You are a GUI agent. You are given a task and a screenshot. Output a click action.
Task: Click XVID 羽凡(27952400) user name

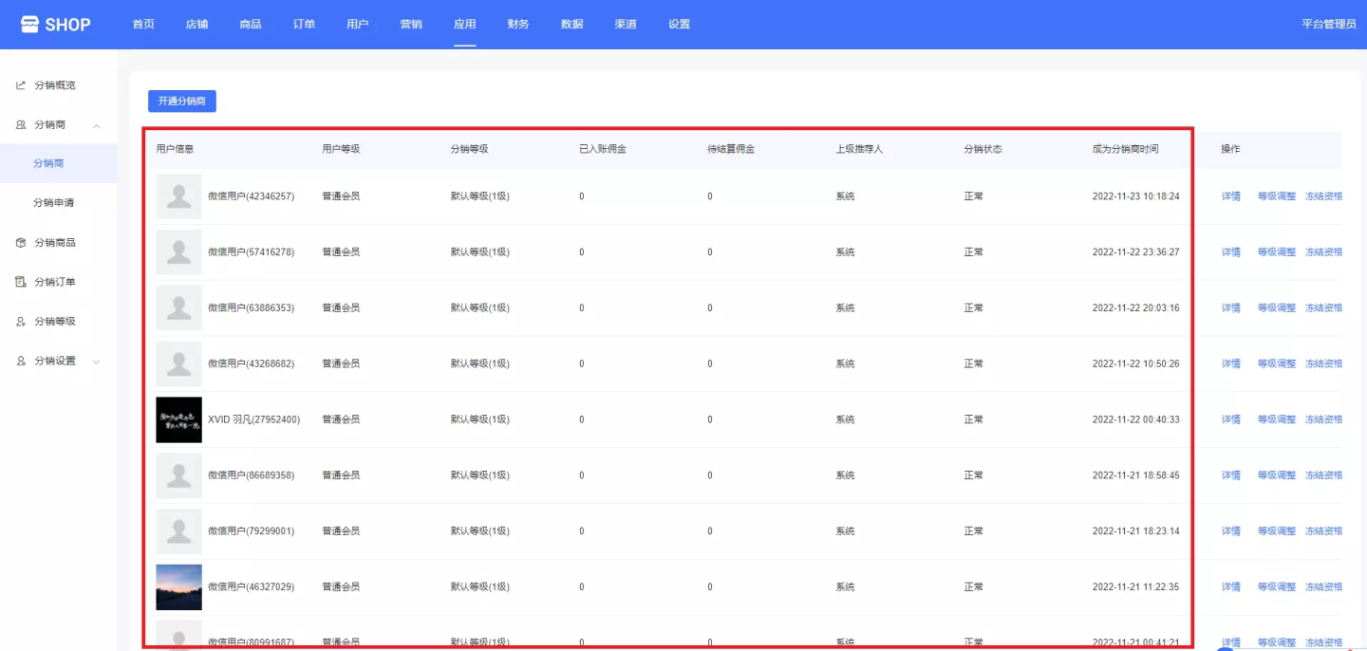[x=254, y=419]
